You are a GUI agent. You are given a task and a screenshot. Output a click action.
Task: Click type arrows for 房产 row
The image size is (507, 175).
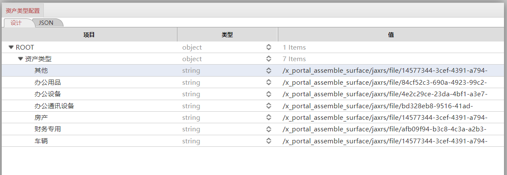coord(269,117)
